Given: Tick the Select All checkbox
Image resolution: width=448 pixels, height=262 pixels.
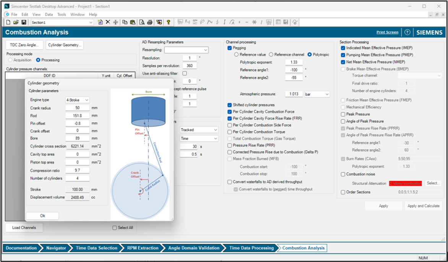Looking at the screenshot, I should (115, 228).
